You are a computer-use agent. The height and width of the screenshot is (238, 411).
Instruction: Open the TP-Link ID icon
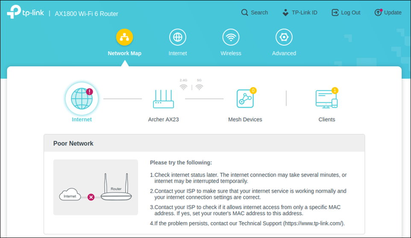(285, 12)
